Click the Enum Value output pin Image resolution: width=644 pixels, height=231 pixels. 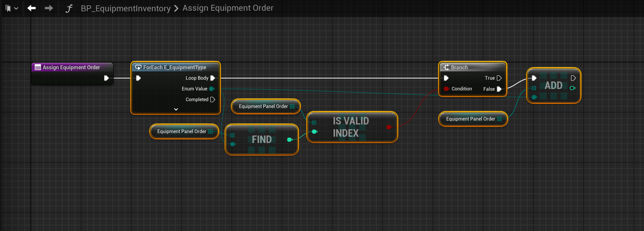click(212, 89)
